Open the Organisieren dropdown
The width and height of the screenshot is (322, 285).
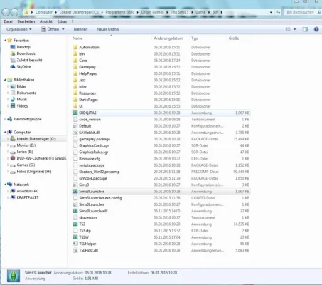pyautogui.click(x=19, y=29)
